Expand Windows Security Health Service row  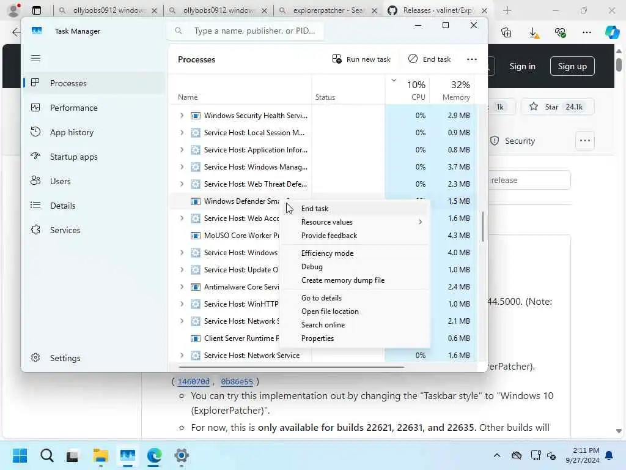point(182,116)
